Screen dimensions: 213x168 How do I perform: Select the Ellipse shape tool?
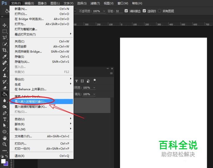click(x=5, y=132)
